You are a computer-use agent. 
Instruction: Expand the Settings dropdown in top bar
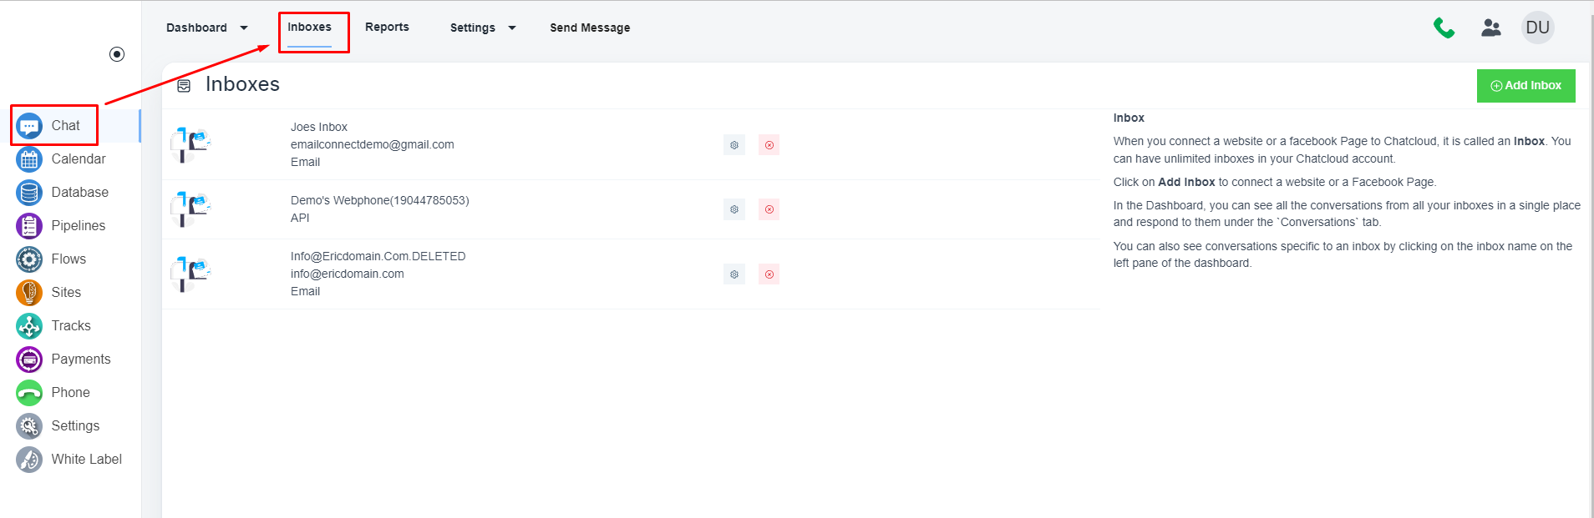click(x=482, y=28)
